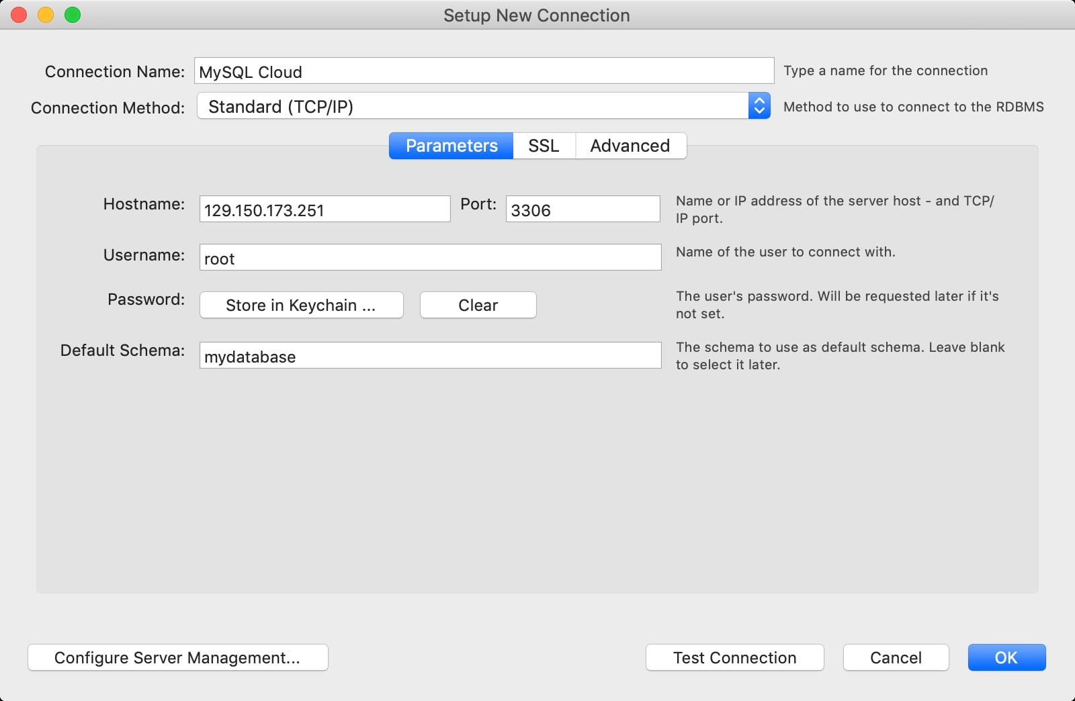The height and width of the screenshot is (701, 1075).
Task: Click the Hostname label
Action: click(144, 204)
